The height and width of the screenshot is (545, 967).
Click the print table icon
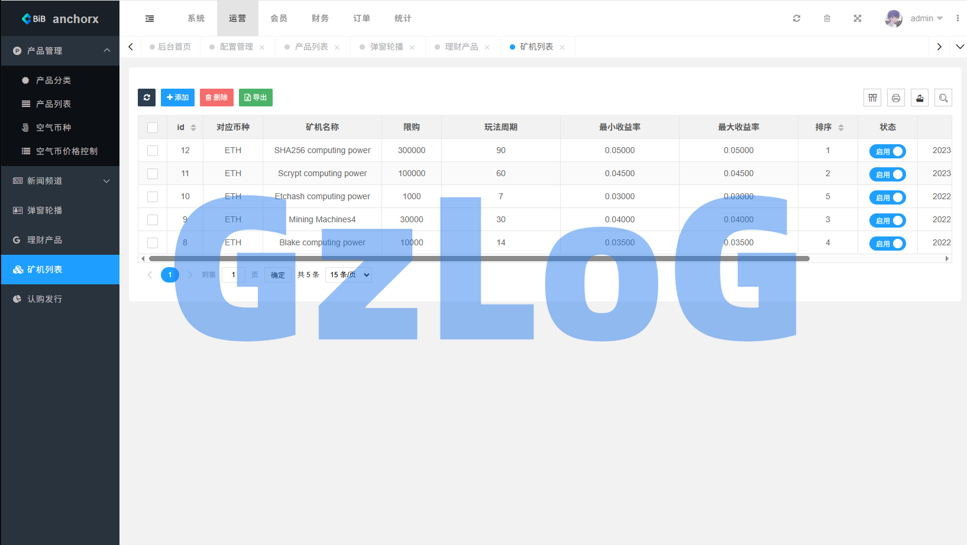point(896,98)
